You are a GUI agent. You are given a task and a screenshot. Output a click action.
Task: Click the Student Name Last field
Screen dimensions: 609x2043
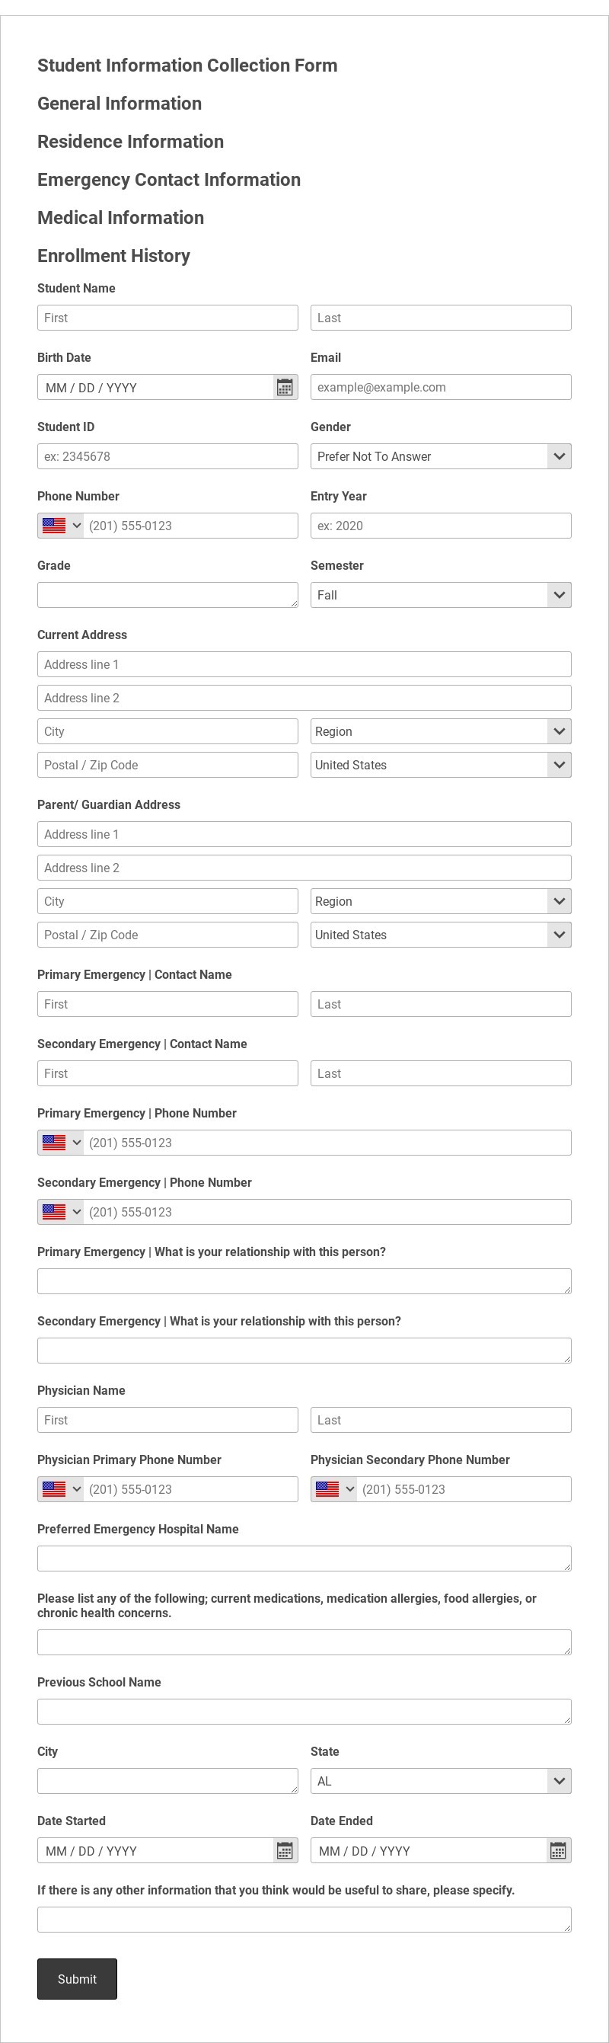pyautogui.click(x=441, y=317)
